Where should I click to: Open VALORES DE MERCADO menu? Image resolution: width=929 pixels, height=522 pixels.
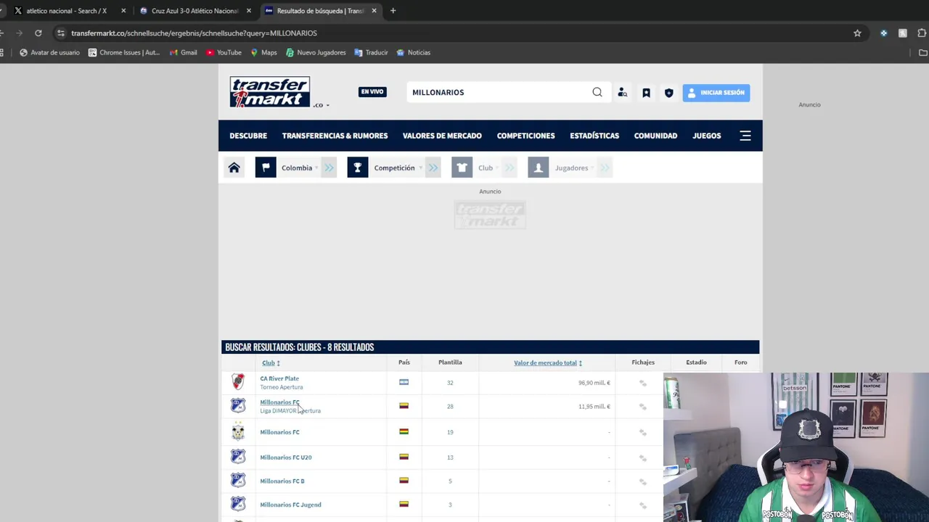[x=442, y=136]
